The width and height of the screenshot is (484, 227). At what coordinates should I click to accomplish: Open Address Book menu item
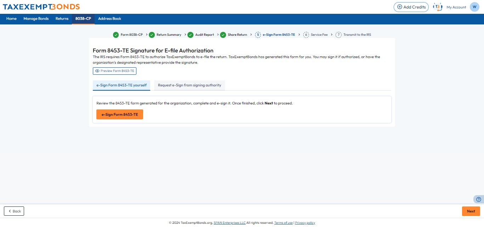pos(109,19)
